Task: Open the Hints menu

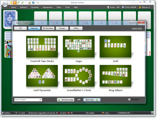Action: (59, 7)
